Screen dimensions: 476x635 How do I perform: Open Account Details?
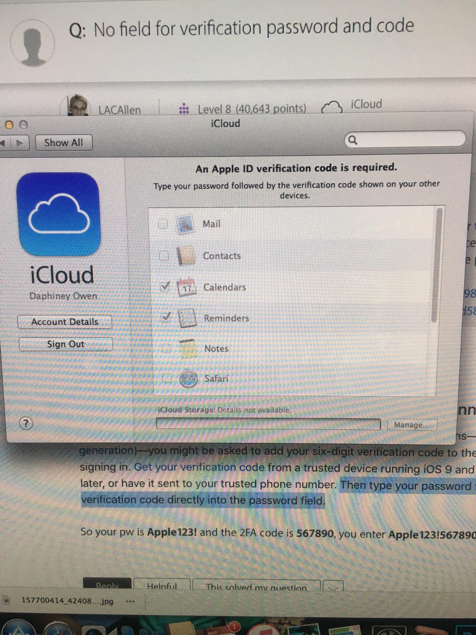coord(65,322)
